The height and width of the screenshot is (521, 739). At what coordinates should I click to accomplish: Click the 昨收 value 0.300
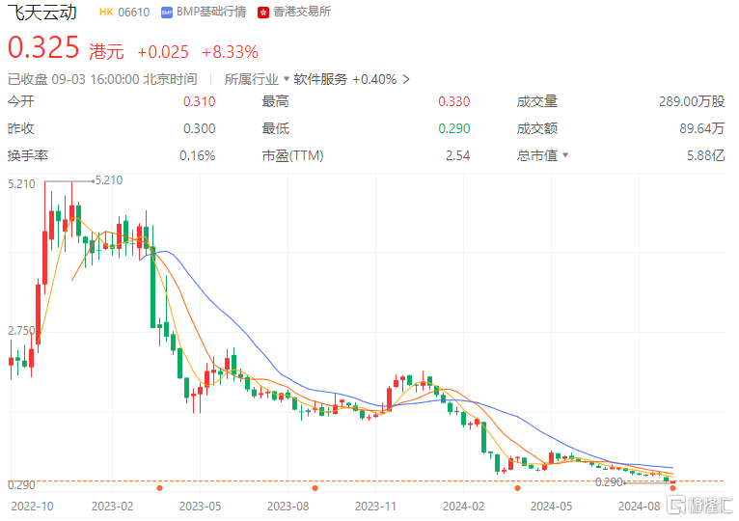tap(200, 128)
